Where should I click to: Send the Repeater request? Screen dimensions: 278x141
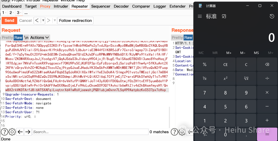click(10, 21)
